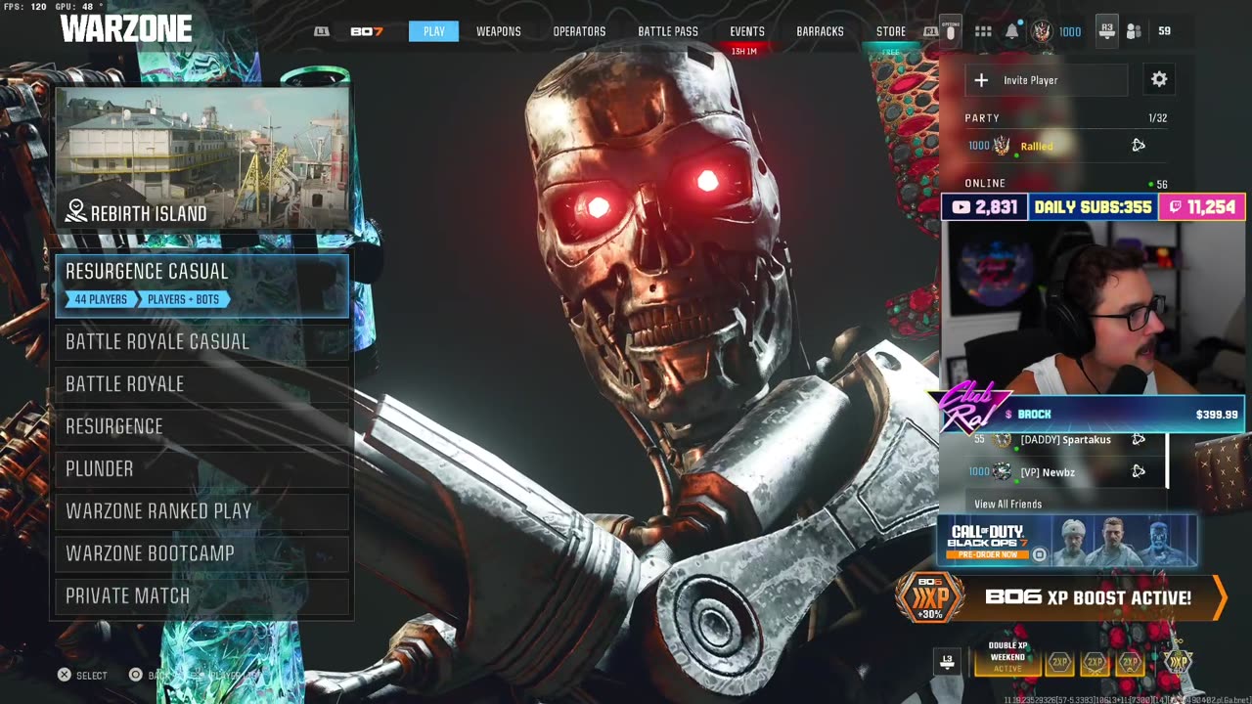Switch to the OPERATORS tab

(579, 31)
